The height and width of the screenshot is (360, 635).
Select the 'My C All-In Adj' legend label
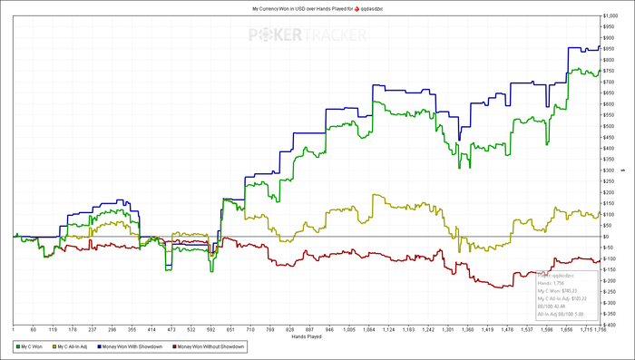pyautogui.click(x=73, y=347)
